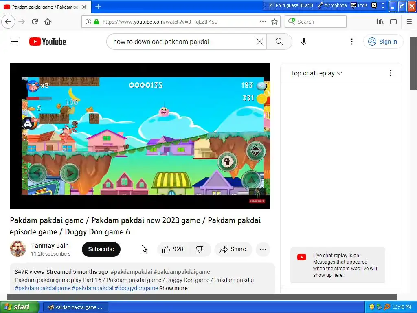Click the security shield tray icon
The width and height of the screenshot is (417, 313).
click(x=372, y=307)
